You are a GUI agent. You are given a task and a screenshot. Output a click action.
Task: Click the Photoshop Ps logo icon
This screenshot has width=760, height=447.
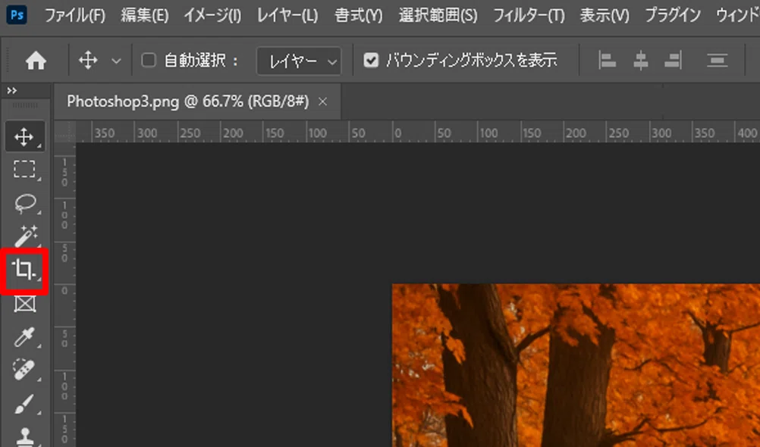(17, 14)
